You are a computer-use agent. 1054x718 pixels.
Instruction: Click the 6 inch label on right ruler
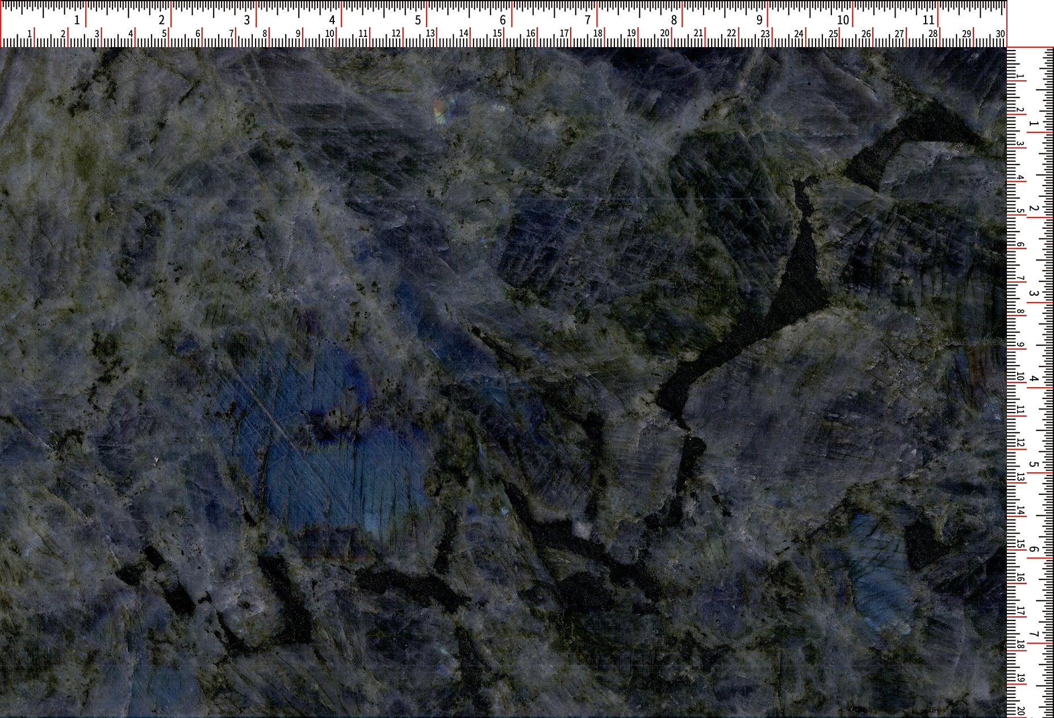pyautogui.click(x=1034, y=549)
